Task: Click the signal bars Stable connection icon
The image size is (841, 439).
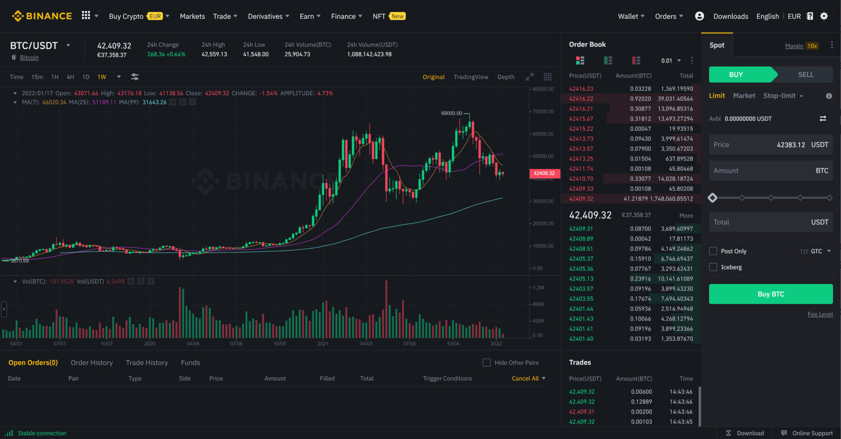Action: click(x=9, y=433)
